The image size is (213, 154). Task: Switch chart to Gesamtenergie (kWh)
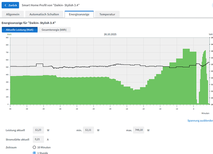click(54, 30)
